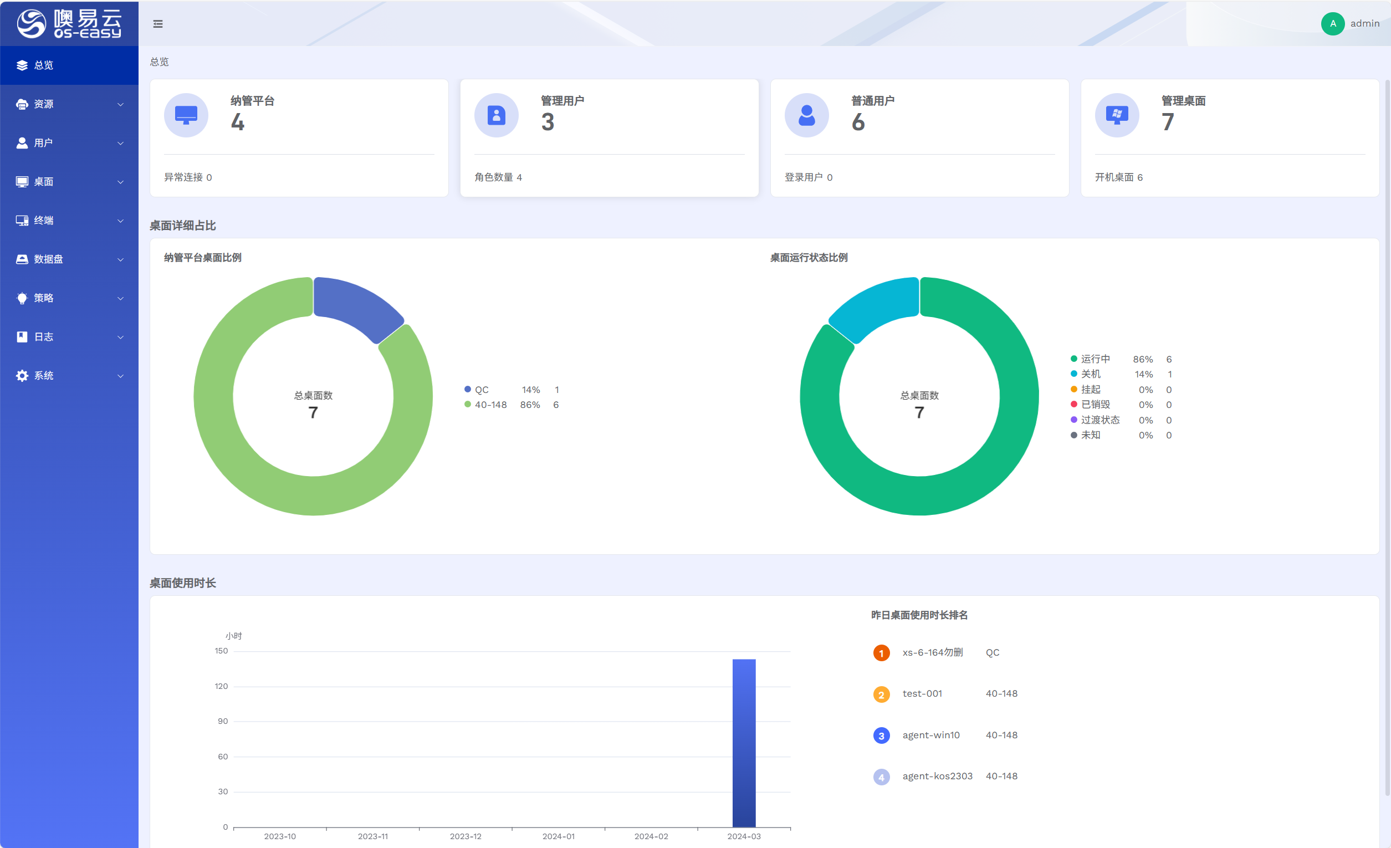Viewport: 1391px width, 848px height.
Task: Expand the 桌面 sidebar chevron
Action: point(120,182)
